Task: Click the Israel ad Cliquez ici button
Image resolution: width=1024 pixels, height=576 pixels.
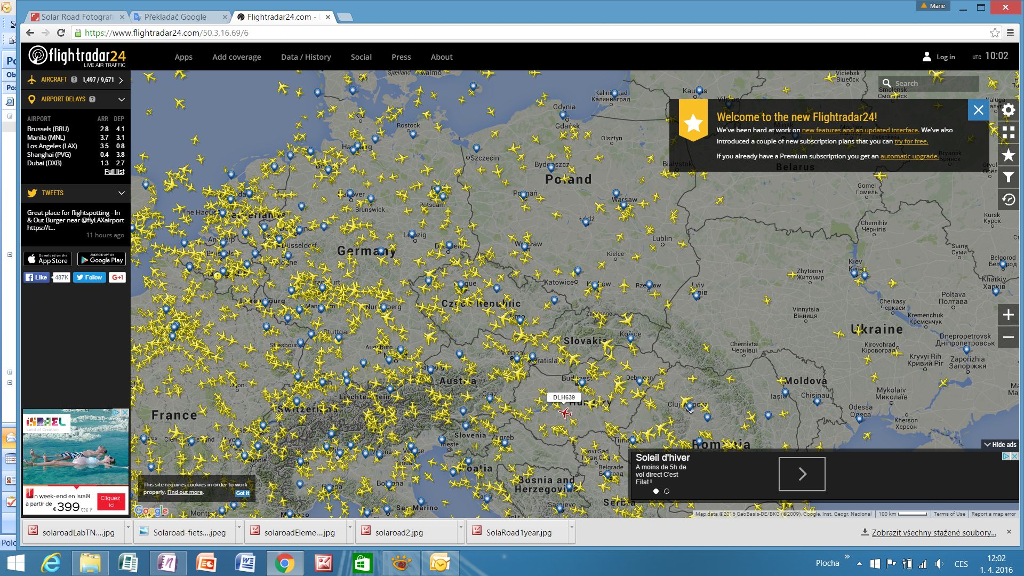Action: 111,501
